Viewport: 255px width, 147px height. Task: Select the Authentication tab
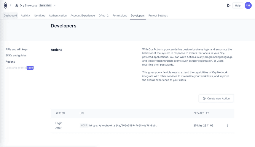click(x=58, y=16)
